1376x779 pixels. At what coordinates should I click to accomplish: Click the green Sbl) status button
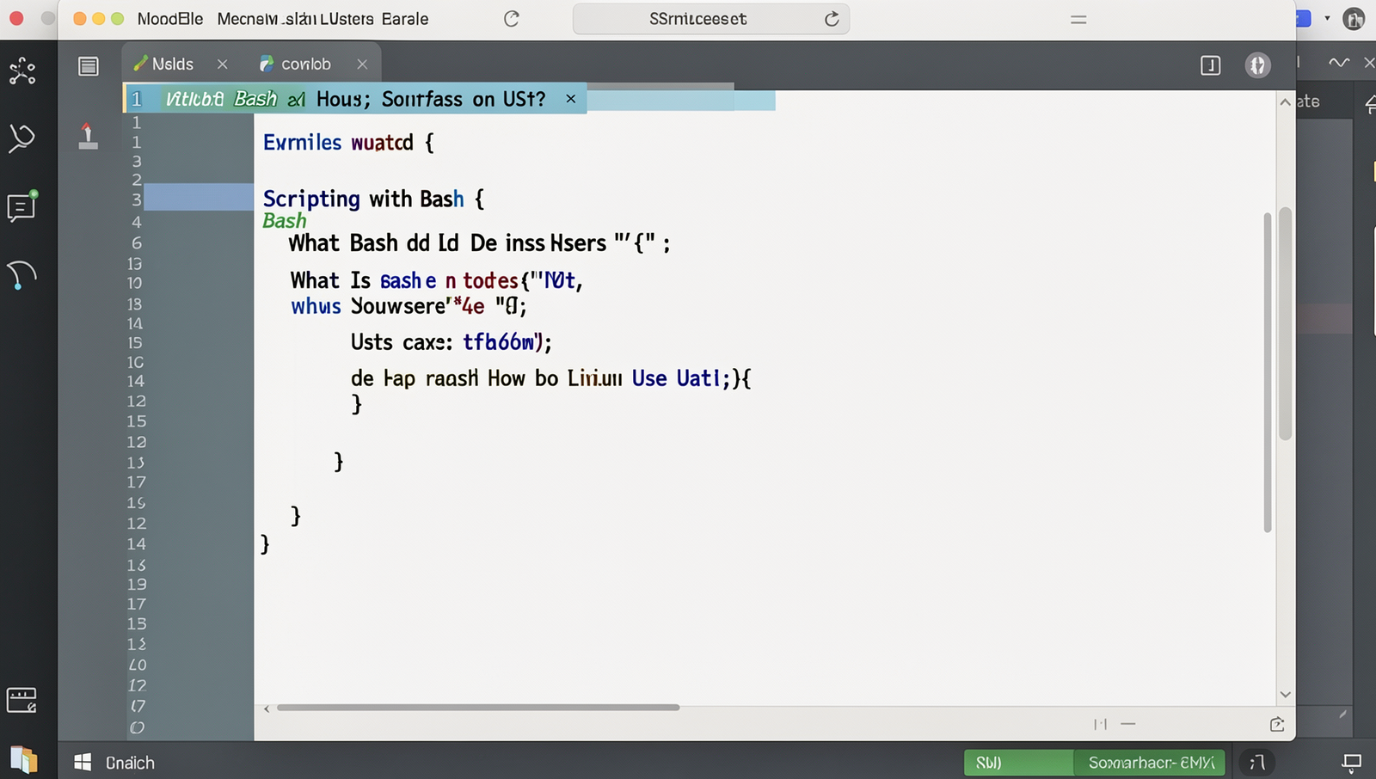point(1018,763)
